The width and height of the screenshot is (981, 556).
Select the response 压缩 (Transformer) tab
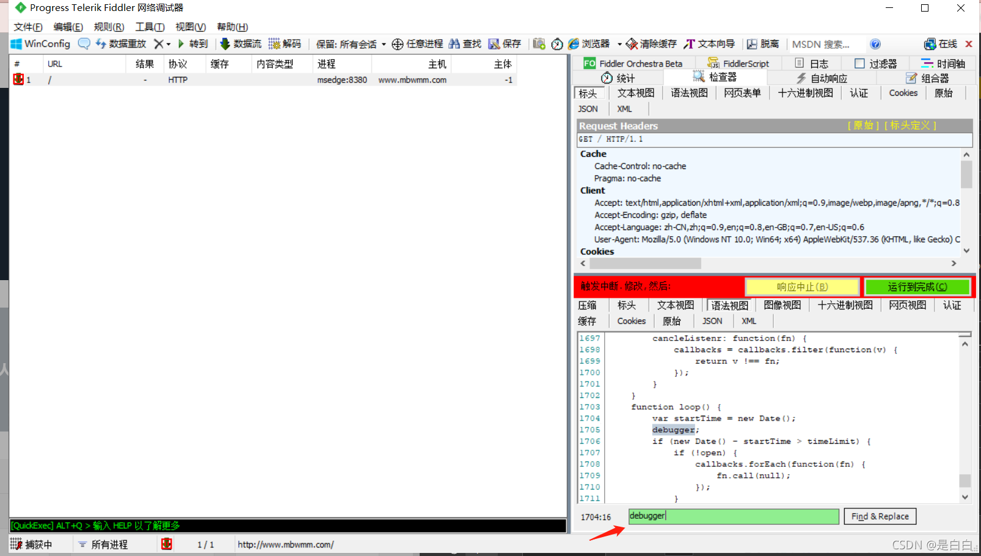(x=587, y=305)
